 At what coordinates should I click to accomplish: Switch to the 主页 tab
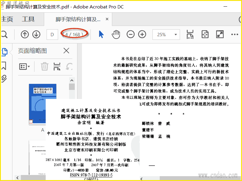click(x=7, y=19)
